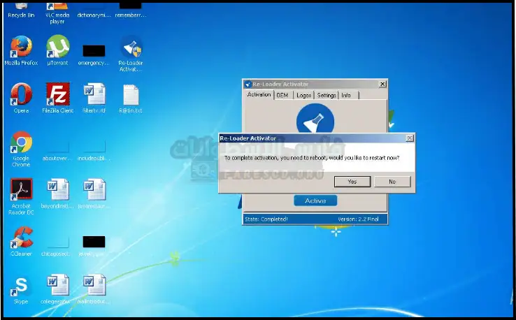Click No in the reboot dialog
Image resolution: width=516 pixels, height=320 pixels.
coord(392,182)
